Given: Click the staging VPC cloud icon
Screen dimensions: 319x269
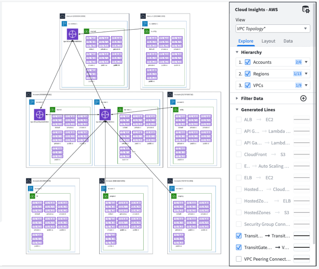Looking at the screenshot, I should coord(174,196).
